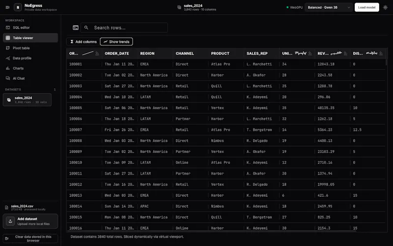Click the sales_2024 dataset icon in header

tap(179, 7)
